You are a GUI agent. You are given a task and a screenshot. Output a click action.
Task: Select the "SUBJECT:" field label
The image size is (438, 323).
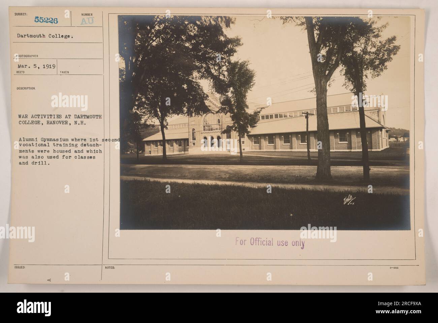click(22, 14)
